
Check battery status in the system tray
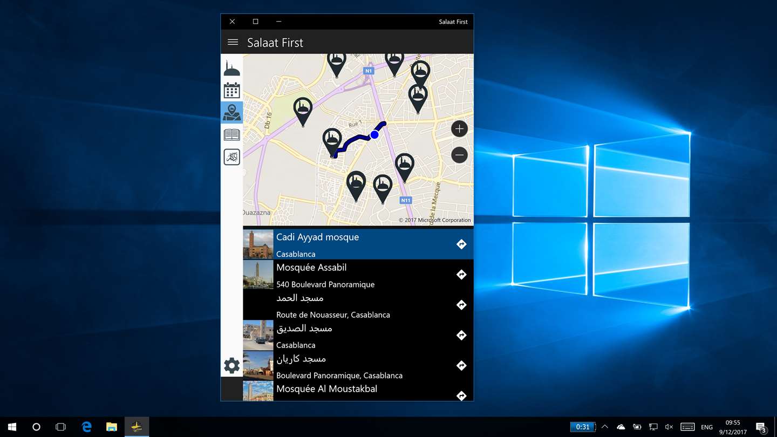point(637,427)
